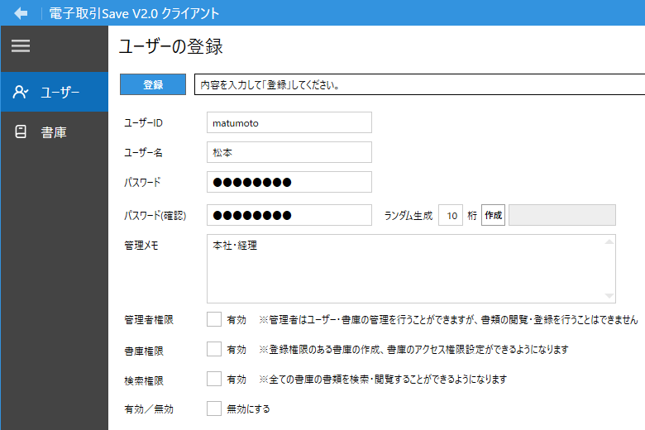The height and width of the screenshot is (430, 645).
Task: Enable the 管理者権限 checkbox
Action: pos(214,319)
